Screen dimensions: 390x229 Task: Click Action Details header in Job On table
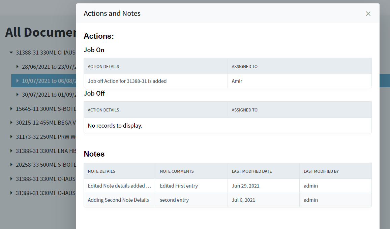pos(103,66)
